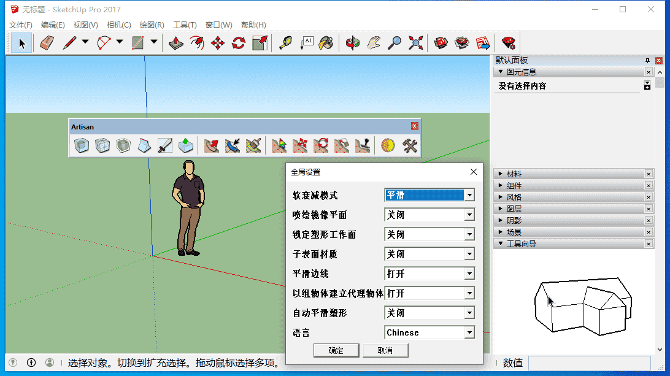
Task: Click Artisan Vertex Rotate icon
Action: click(321, 145)
